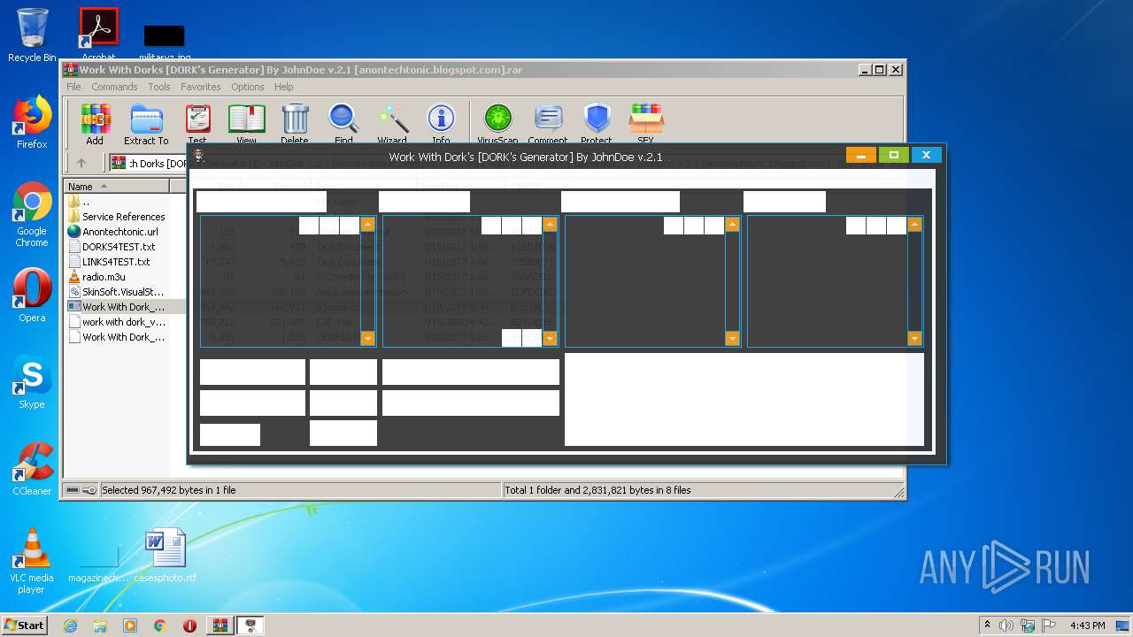Select the Firefox desktop shortcut
Screen dimensions: 1133x637
point(32,122)
